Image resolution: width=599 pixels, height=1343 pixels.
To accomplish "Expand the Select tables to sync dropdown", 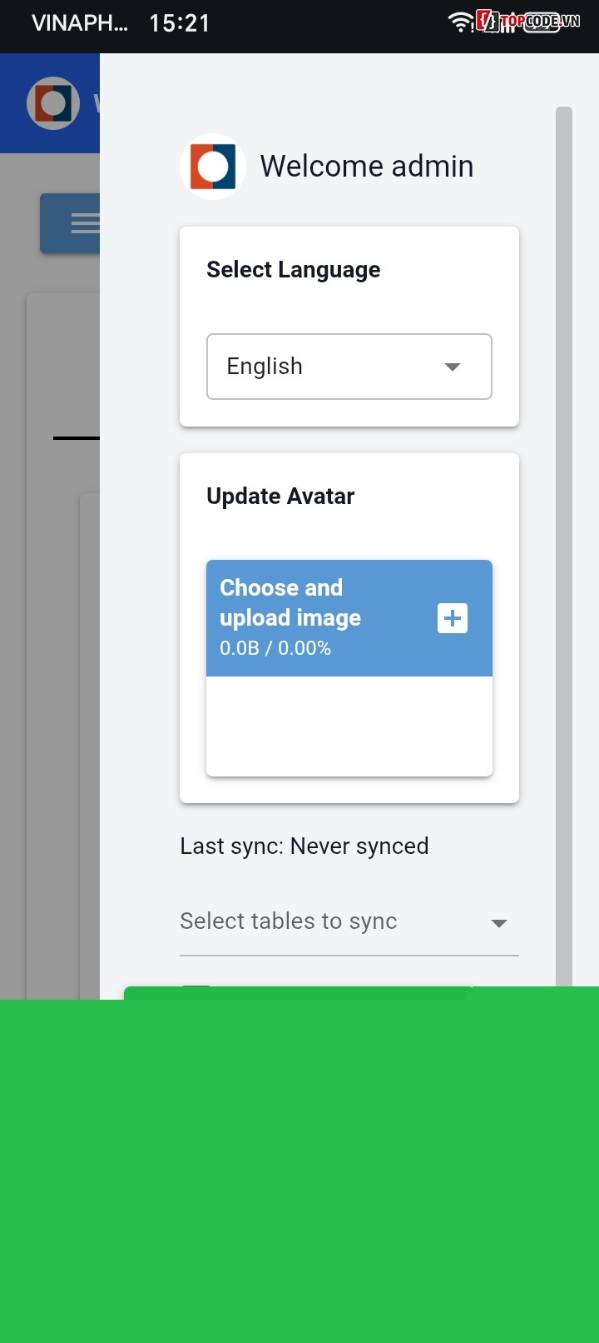I will [333, 921].
